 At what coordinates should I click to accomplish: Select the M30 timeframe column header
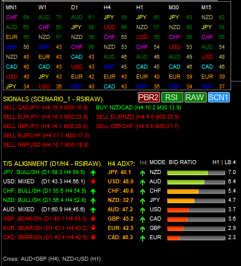(x=173, y=8)
